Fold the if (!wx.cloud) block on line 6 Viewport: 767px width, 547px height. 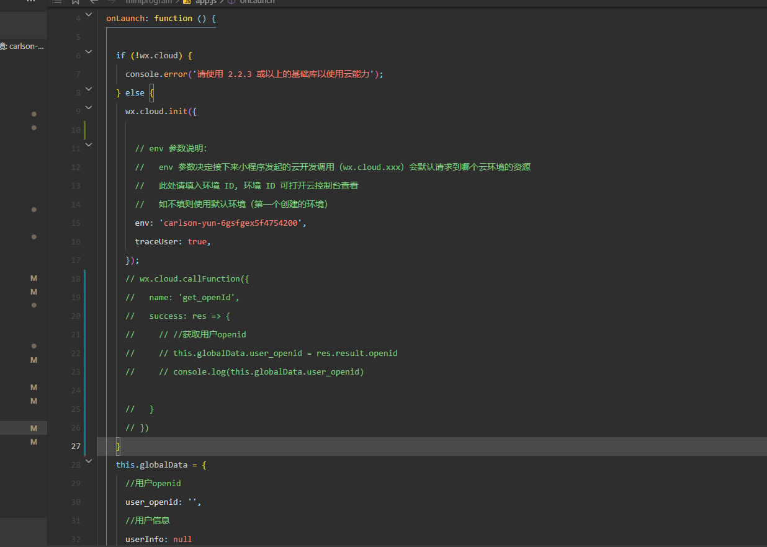pos(88,52)
